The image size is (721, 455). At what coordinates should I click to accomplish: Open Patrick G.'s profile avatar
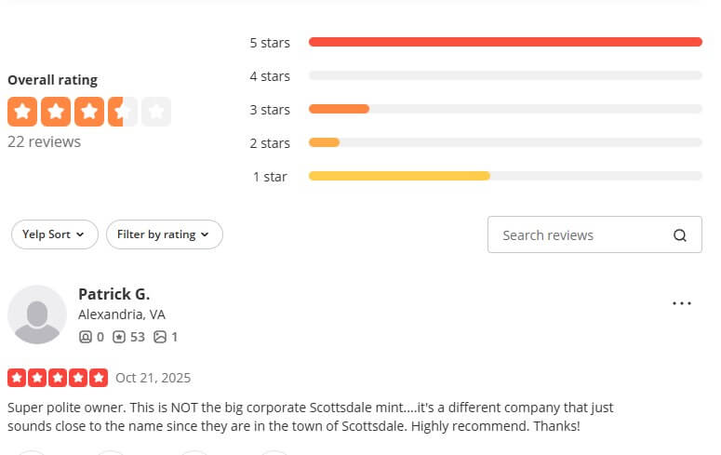click(37, 314)
